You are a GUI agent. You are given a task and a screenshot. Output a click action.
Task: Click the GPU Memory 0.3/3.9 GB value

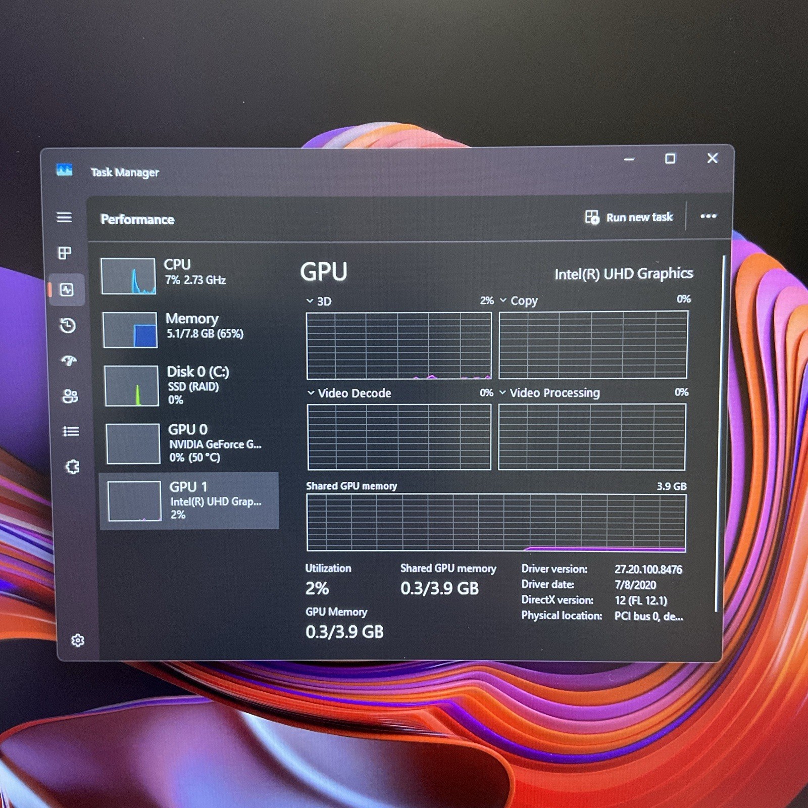344,632
